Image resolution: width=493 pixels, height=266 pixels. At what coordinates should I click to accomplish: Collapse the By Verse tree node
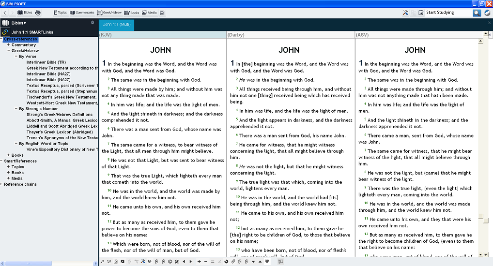(x=16, y=57)
